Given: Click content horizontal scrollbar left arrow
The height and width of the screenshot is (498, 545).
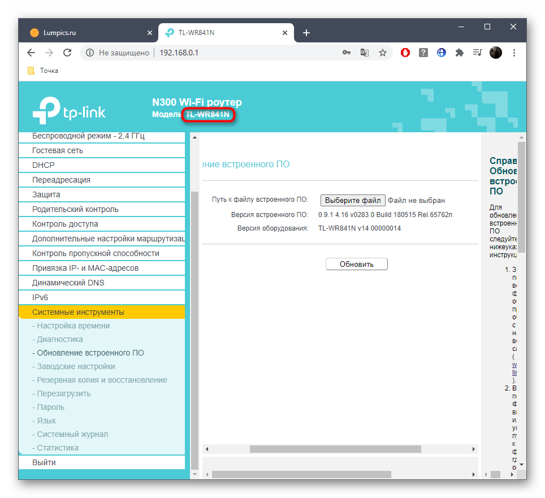Looking at the screenshot, I should [207, 449].
